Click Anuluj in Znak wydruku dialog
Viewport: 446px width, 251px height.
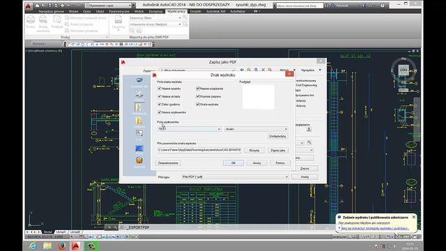(x=256, y=163)
